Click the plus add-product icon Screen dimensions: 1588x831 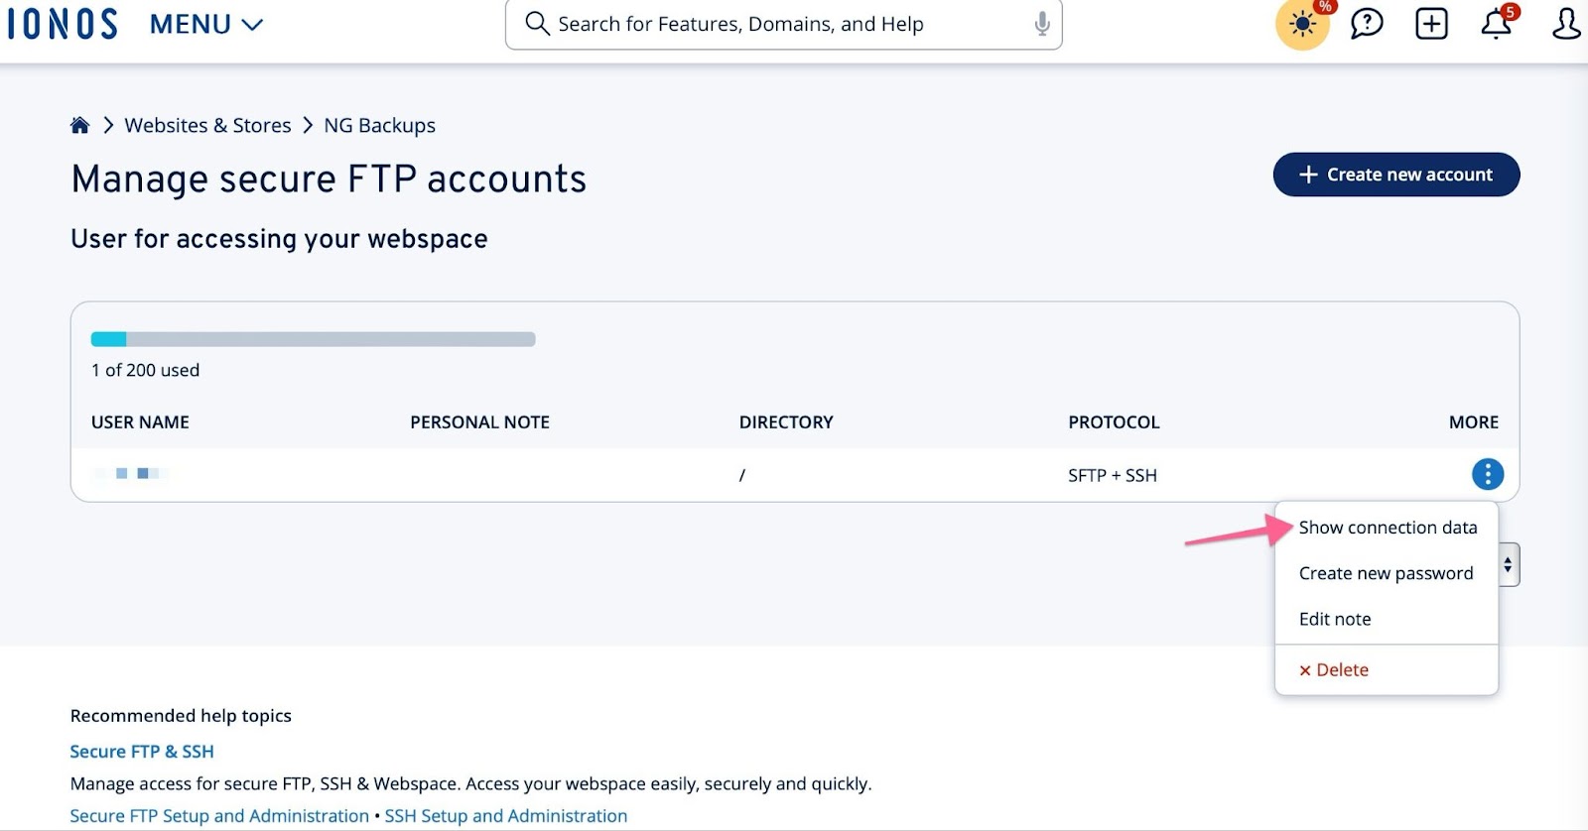(1431, 24)
